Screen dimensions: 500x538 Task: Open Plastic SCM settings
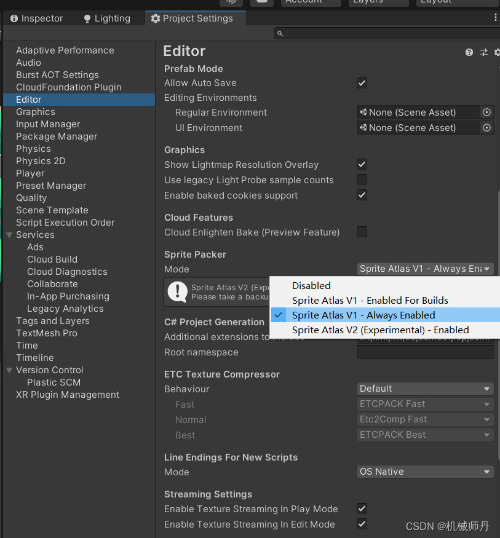(x=54, y=382)
